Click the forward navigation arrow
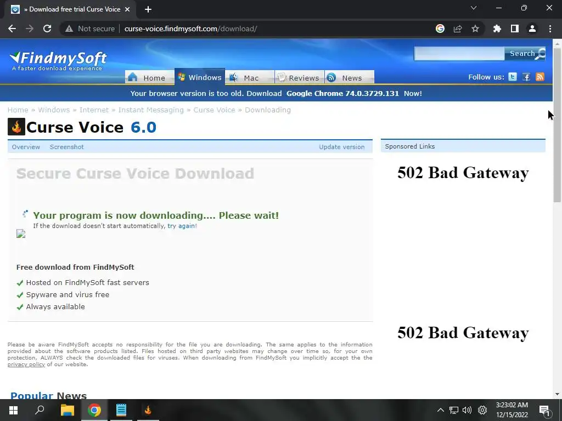 point(30,29)
